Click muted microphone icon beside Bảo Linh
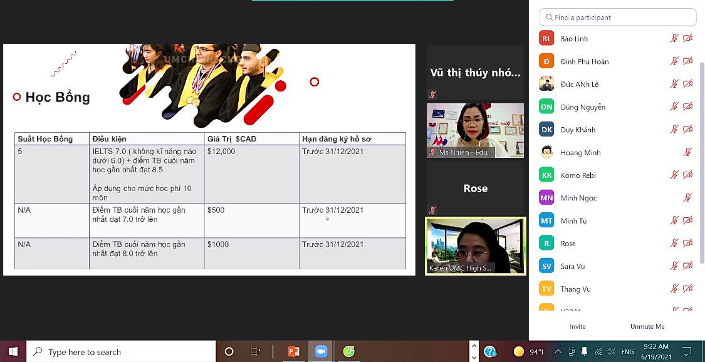Image resolution: width=705 pixels, height=362 pixels. (674, 38)
